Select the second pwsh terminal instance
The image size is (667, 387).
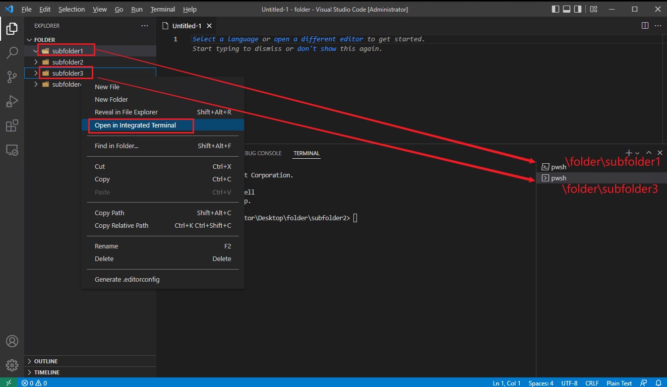coord(558,178)
